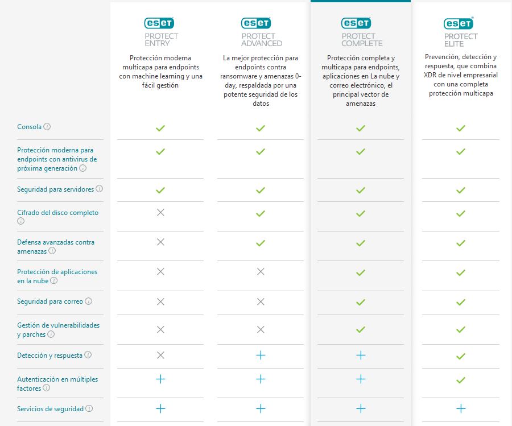Click the Detección y respuesta checkmark under Elite

pyautogui.click(x=460, y=355)
